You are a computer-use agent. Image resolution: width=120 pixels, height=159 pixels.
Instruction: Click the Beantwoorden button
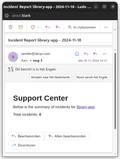(26, 136)
